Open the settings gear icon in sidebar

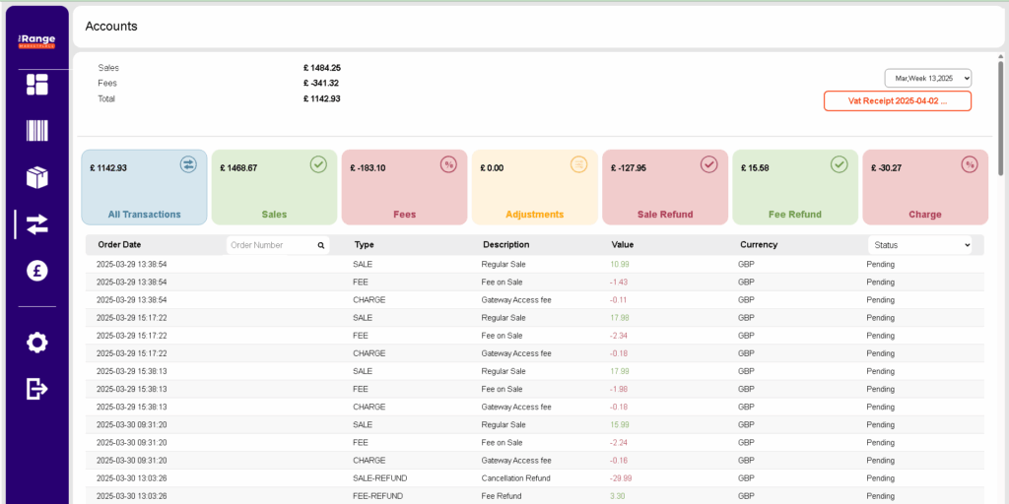36,343
